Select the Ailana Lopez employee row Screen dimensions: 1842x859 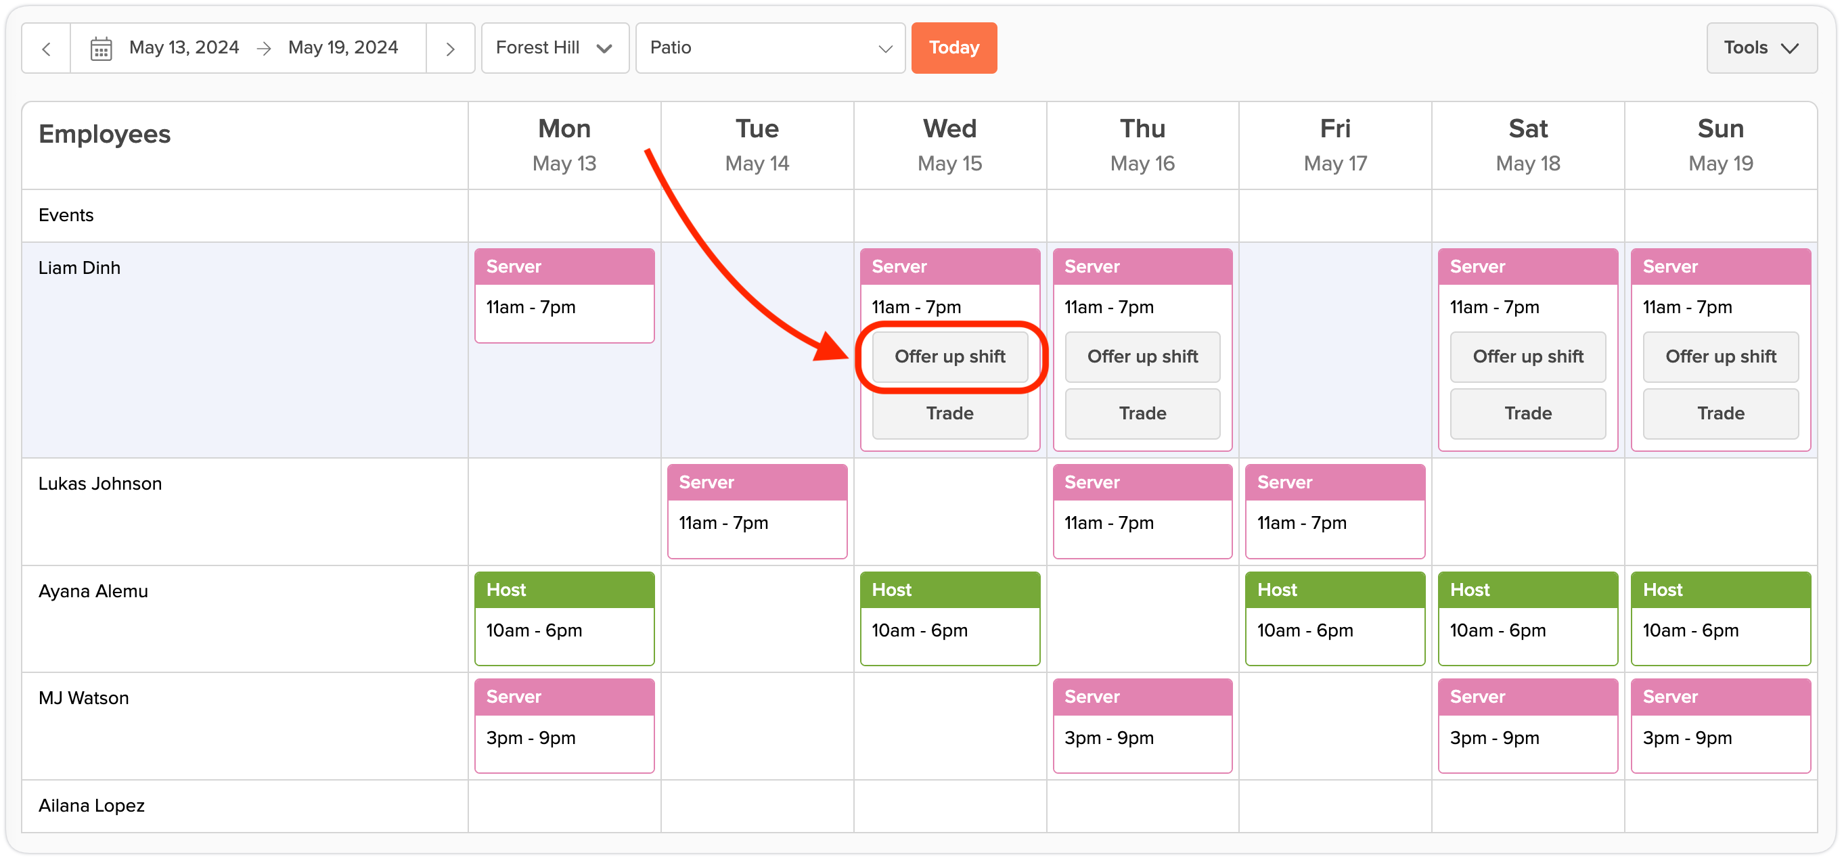91,806
